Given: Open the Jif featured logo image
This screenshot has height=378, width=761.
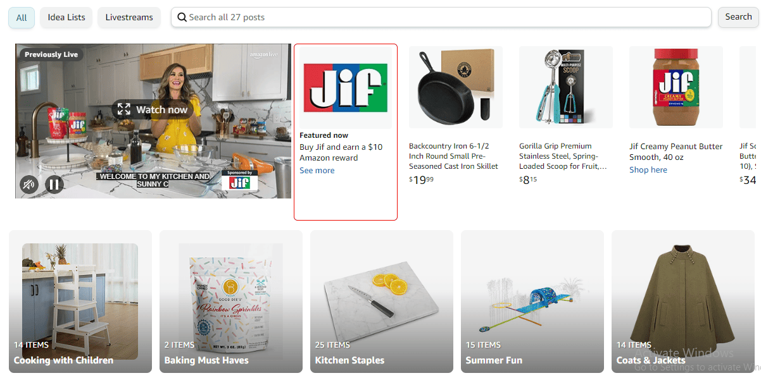Looking at the screenshot, I should [x=346, y=87].
